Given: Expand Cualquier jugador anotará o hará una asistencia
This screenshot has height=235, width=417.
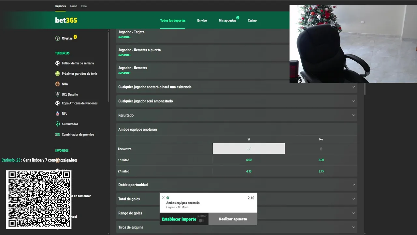Looking at the screenshot, I should tap(237, 87).
